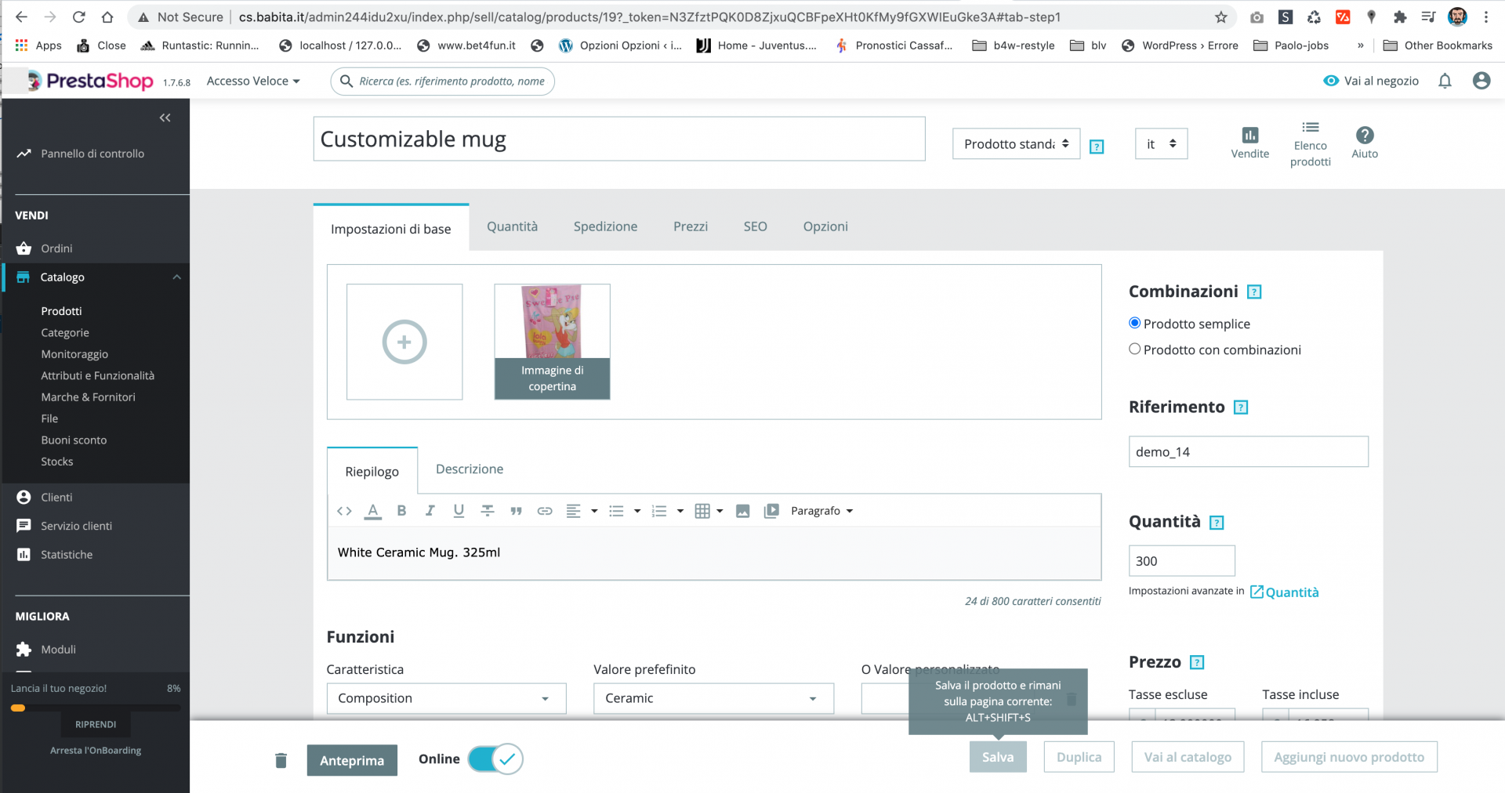The image size is (1505, 793).
Task: Show help for product type selector
Action: tap(1097, 147)
